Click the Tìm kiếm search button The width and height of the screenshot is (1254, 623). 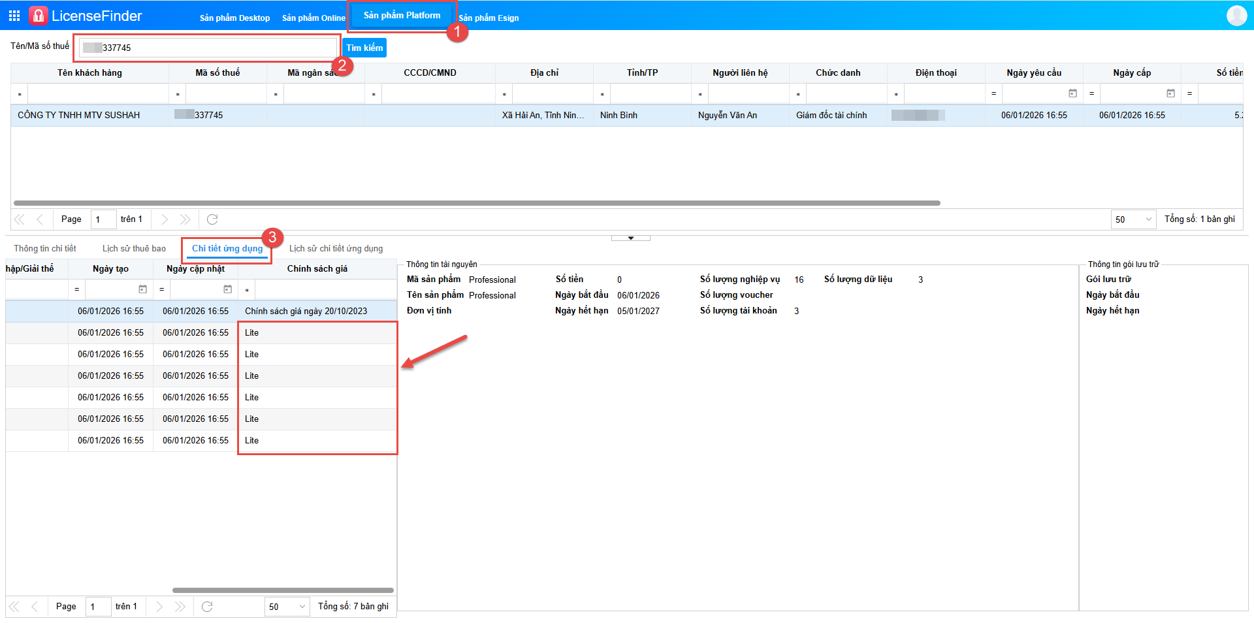click(x=364, y=48)
